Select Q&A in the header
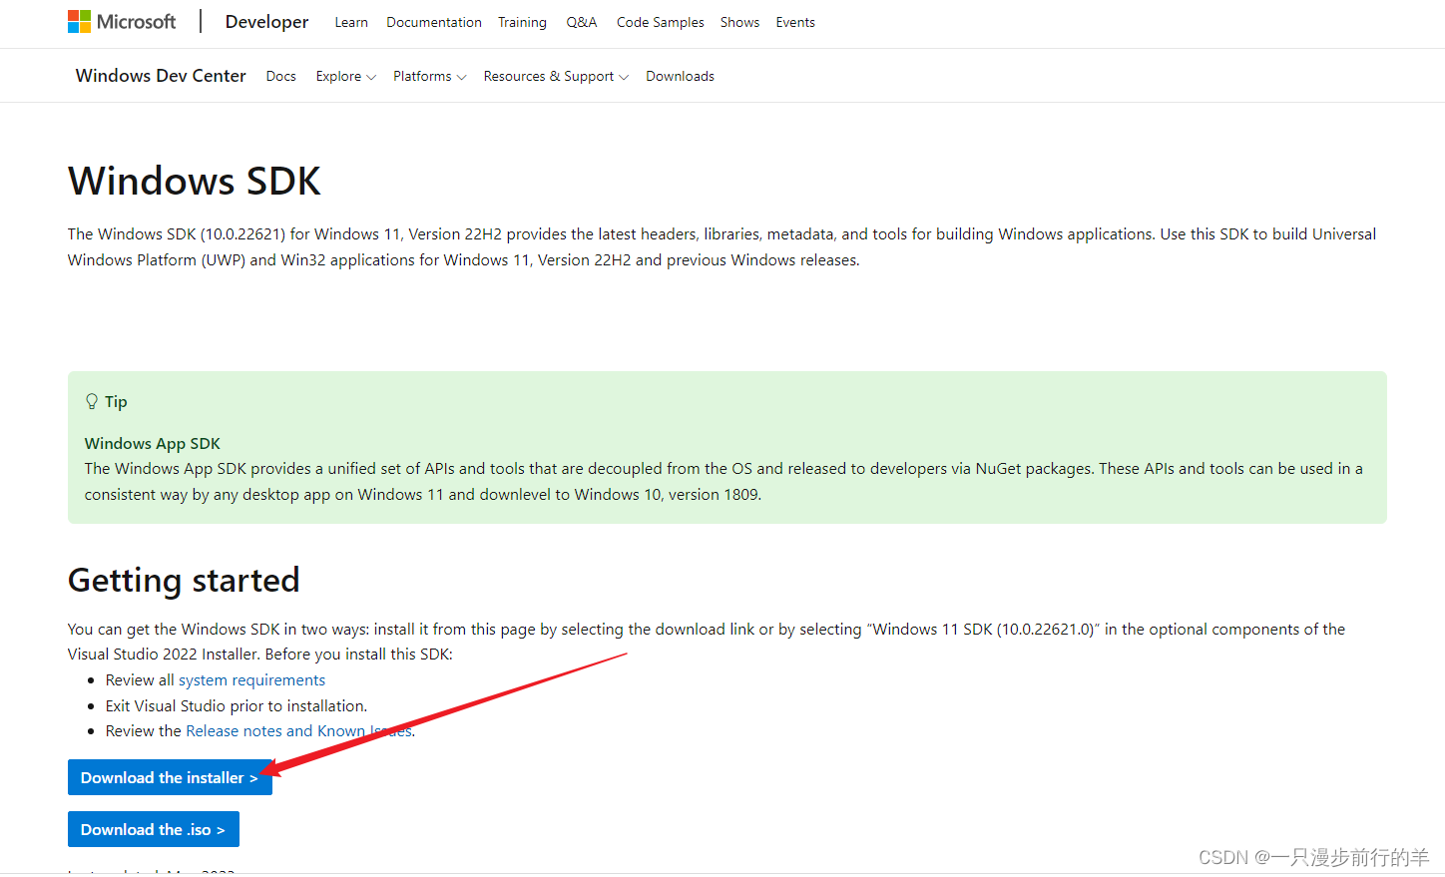1445x877 pixels. pos(582,22)
